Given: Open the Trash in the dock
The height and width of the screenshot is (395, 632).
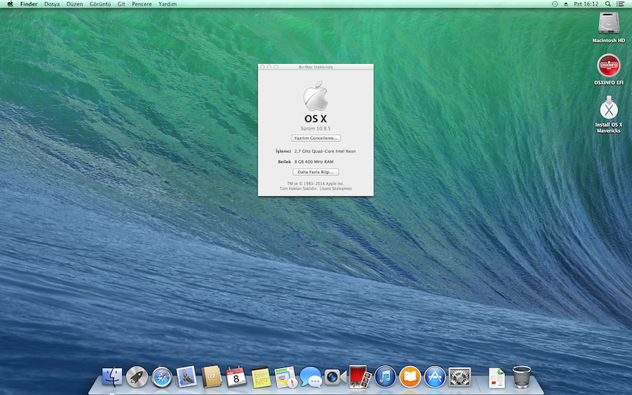Looking at the screenshot, I should 522,377.
